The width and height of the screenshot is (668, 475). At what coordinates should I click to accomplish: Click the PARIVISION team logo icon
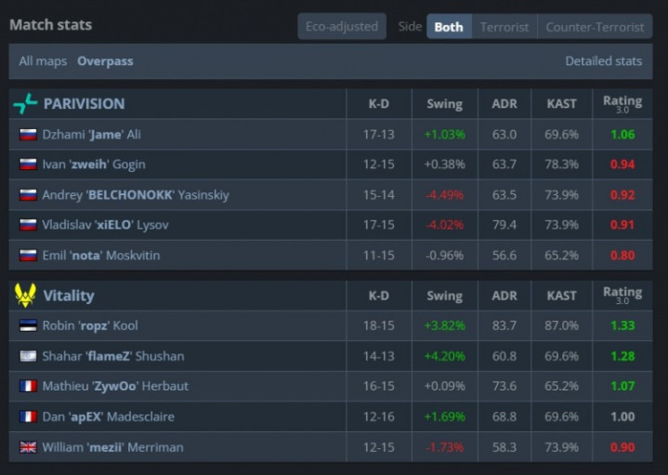pyautogui.click(x=25, y=104)
